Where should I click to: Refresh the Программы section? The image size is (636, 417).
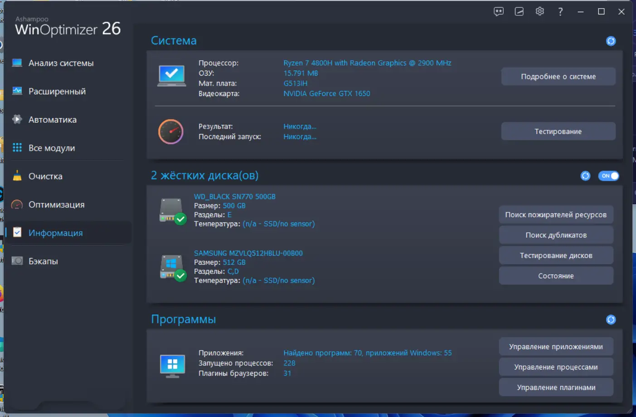coord(611,319)
